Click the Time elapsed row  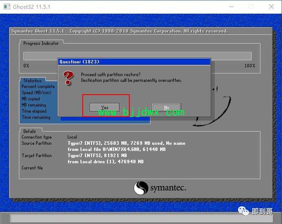(x=34, y=111)
